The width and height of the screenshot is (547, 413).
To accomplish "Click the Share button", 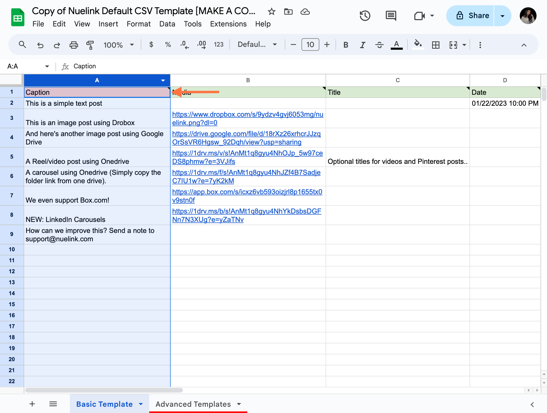I will coord(470,16).
